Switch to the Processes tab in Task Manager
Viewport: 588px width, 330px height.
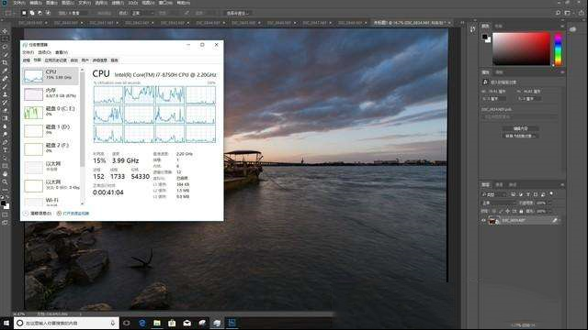point(27,60)
